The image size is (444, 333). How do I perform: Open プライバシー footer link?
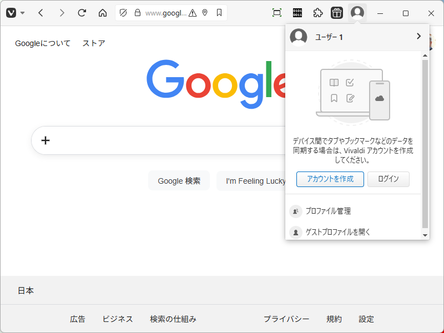click(286, 319)
